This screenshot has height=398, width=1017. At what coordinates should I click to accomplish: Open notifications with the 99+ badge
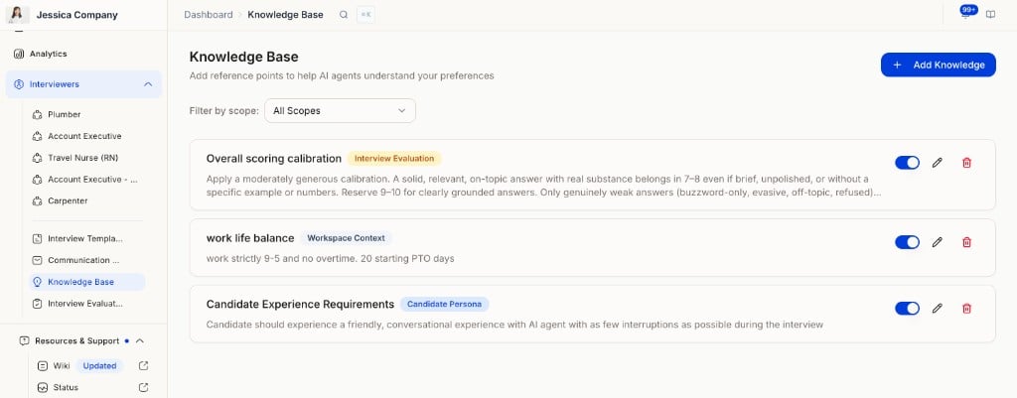[967, 13]
